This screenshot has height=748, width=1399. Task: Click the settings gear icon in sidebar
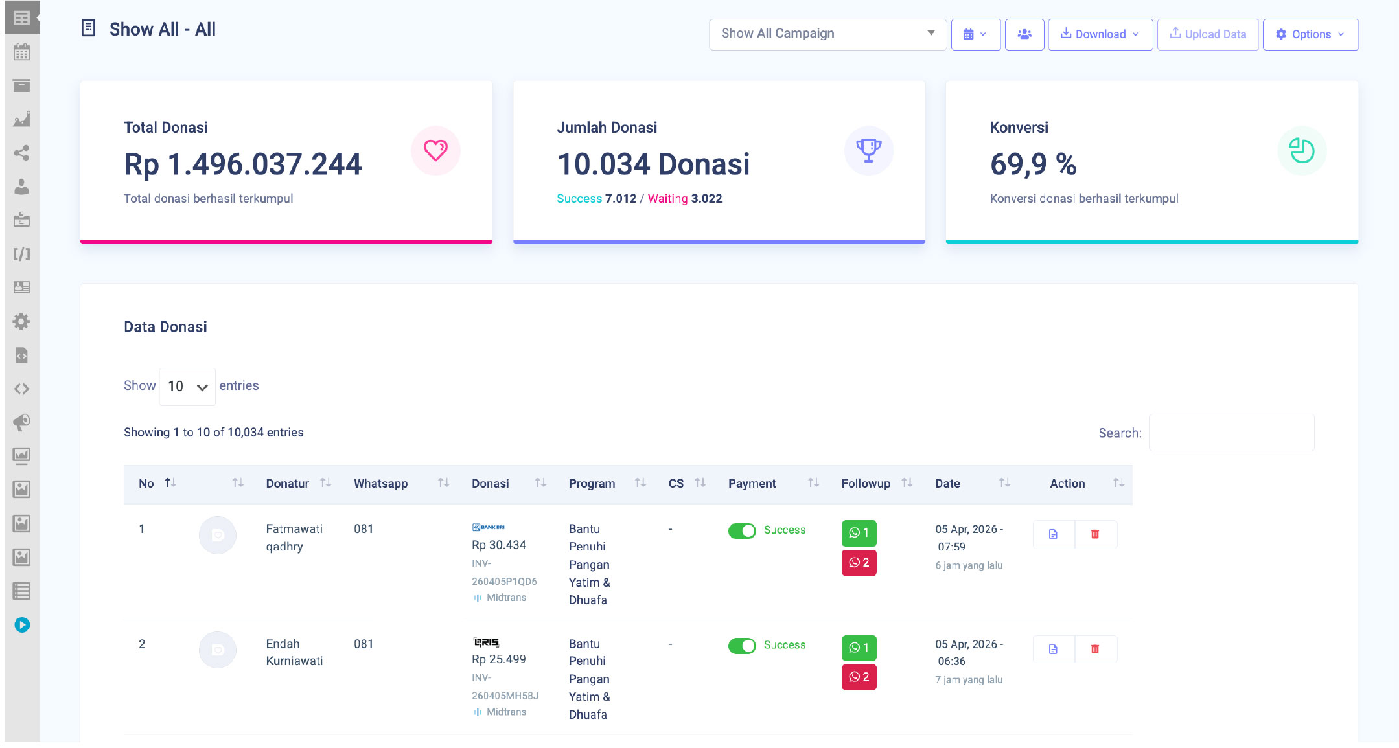(x=21, y=321)
